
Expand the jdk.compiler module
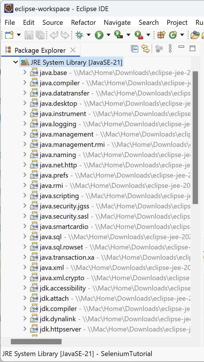point(25,308)
